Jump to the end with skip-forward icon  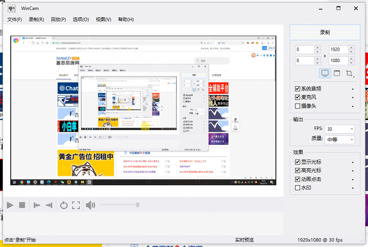[x=49, y=205]
